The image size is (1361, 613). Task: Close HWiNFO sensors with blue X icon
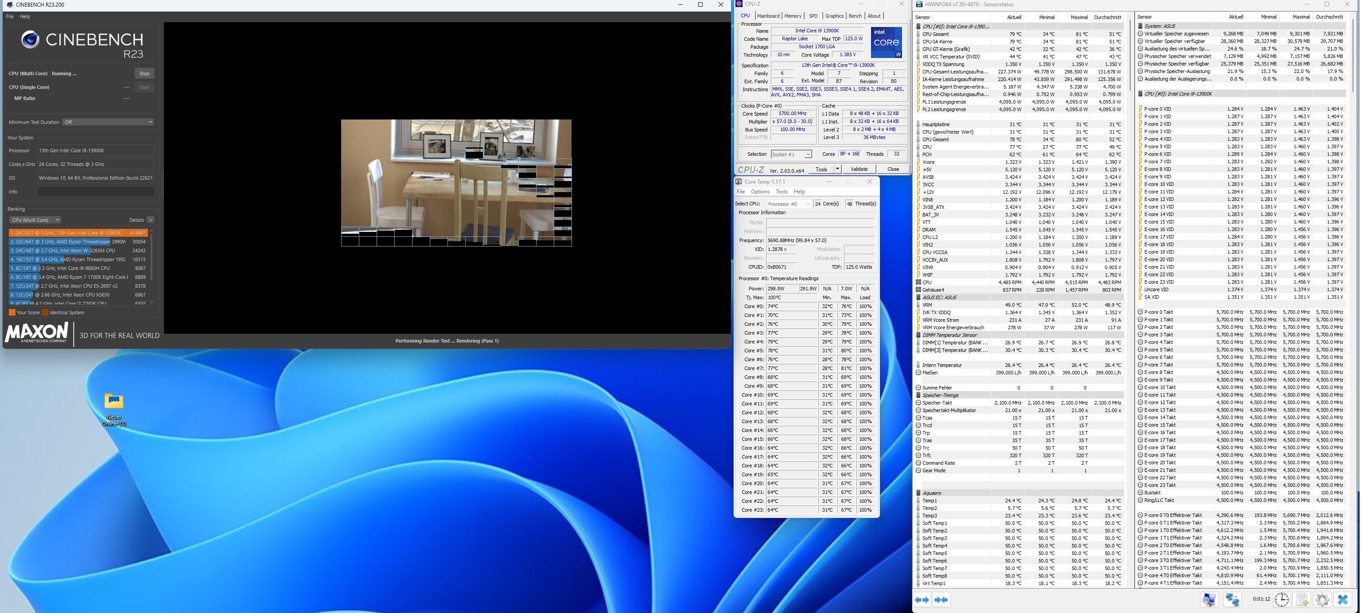[1343, 600]
